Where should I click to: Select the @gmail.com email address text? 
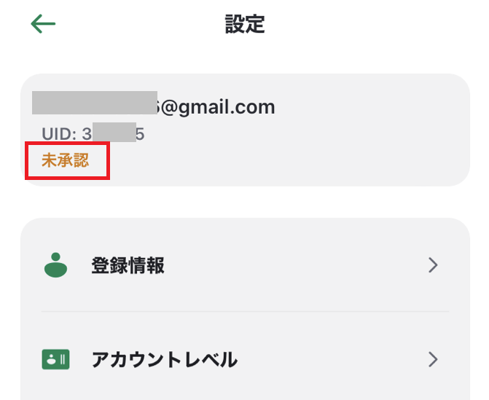[215, 107]
